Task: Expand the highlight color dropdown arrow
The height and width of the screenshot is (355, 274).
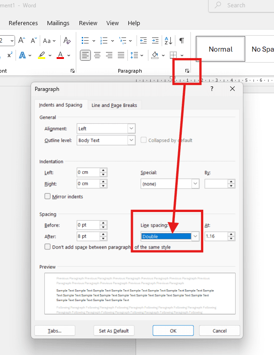Action: [x=50, y=55]
